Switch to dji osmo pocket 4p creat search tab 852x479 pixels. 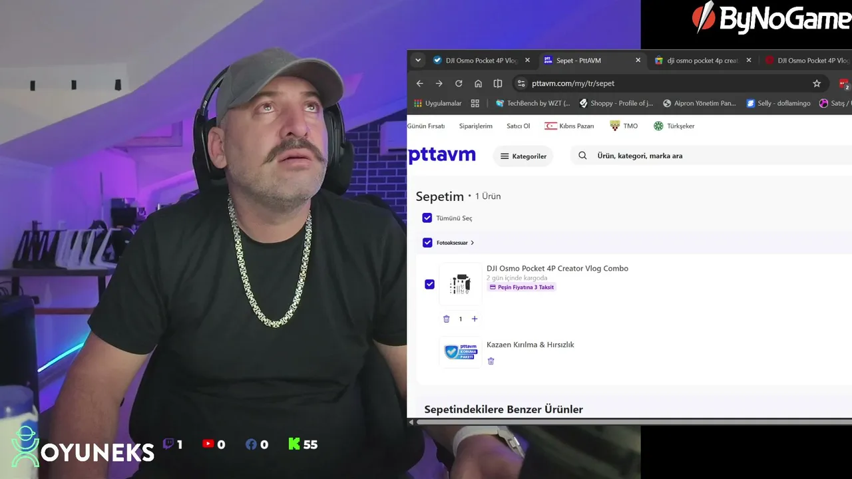click(696, 60)
